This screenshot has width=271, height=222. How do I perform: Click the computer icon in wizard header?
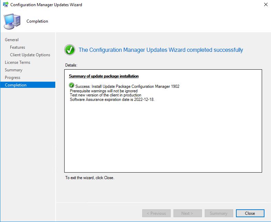point(12,21)
